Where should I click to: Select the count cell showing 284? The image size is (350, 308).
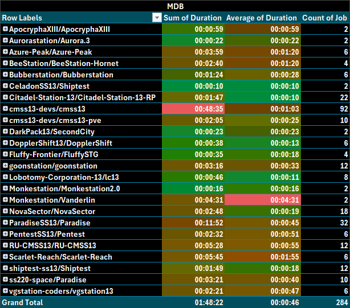tap(325, 302)
